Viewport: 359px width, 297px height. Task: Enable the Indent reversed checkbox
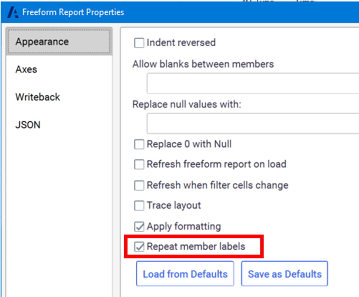pyautogui.click(x=139, y=43)
